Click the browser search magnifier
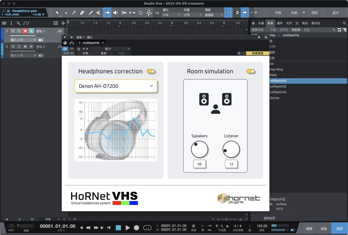 click(x=344, y=23)
